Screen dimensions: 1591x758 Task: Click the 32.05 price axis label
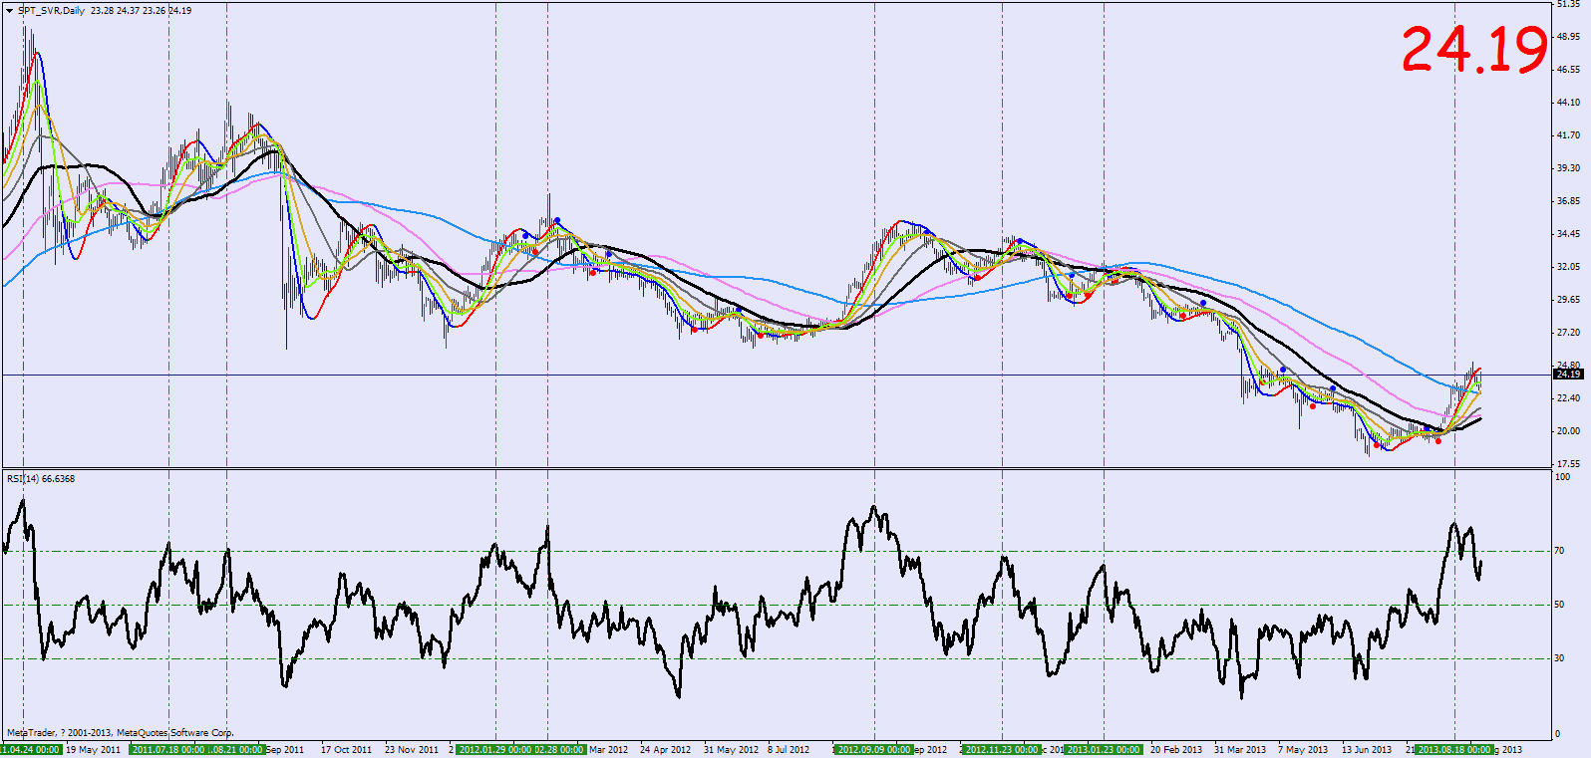1568,267
